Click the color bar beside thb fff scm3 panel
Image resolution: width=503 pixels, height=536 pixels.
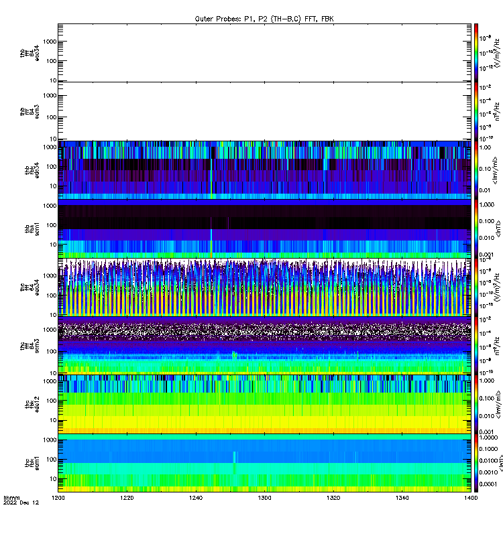[x=476, y=111]
